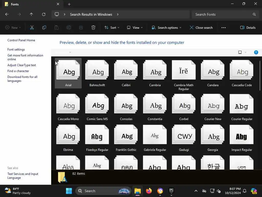The image size is (262, 197).
Task: Select the Courier New font
Action: pyautogui.click(x=213, y=107)
